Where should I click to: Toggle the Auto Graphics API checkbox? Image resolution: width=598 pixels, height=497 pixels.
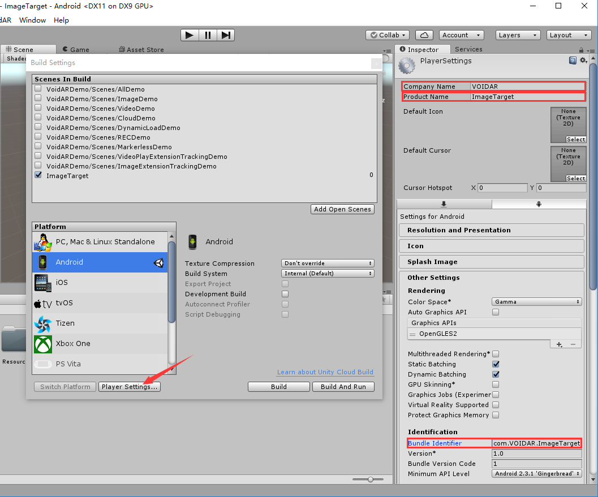click(496, 312)
